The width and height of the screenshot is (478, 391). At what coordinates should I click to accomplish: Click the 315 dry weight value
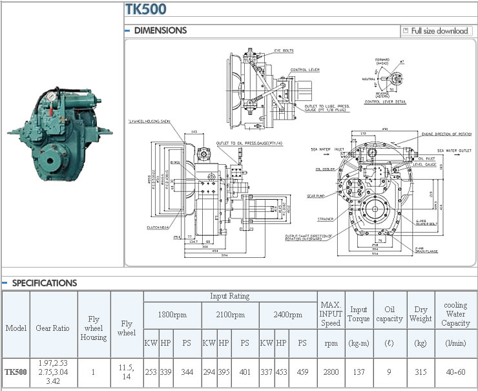(421, 372)
